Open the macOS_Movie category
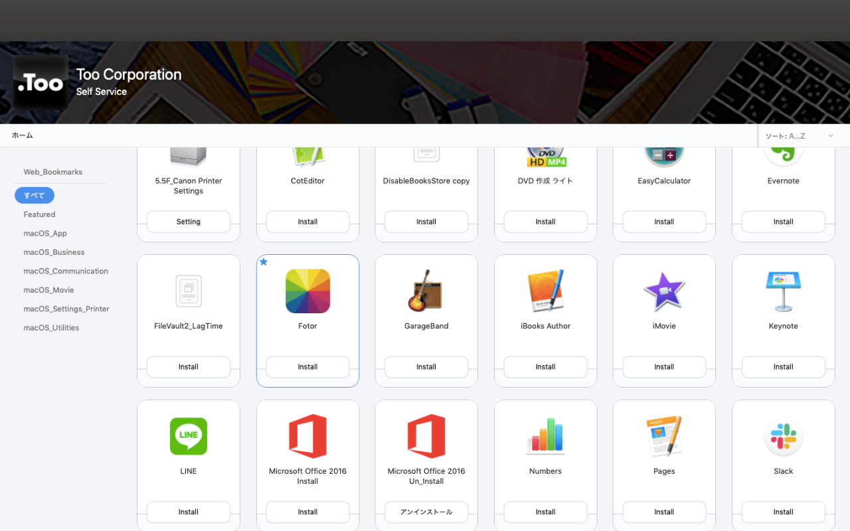This screenshot has height=531, width=850. [48, 290]
